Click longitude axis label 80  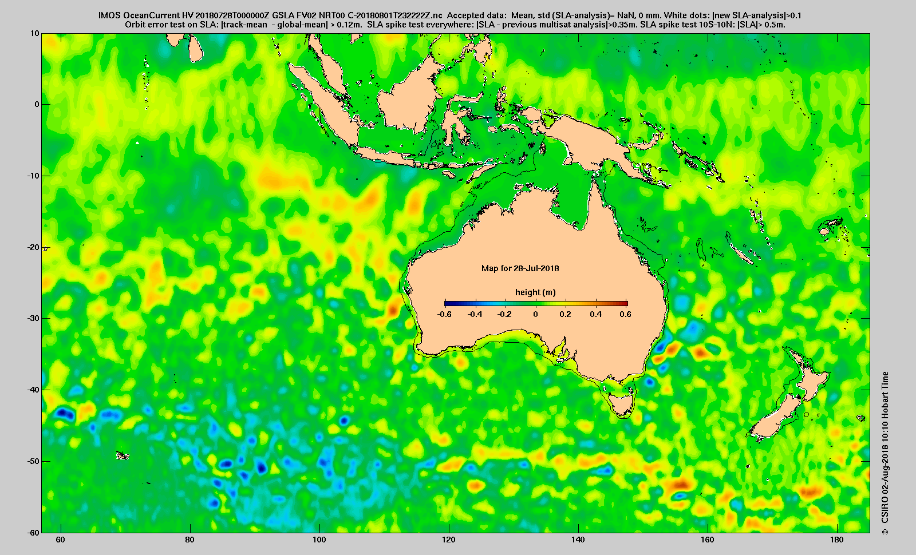click(x=190, y=540)
